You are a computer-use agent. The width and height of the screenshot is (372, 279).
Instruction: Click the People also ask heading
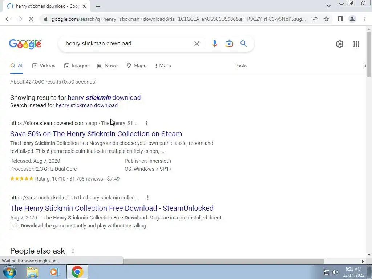(x=37, y=251)
